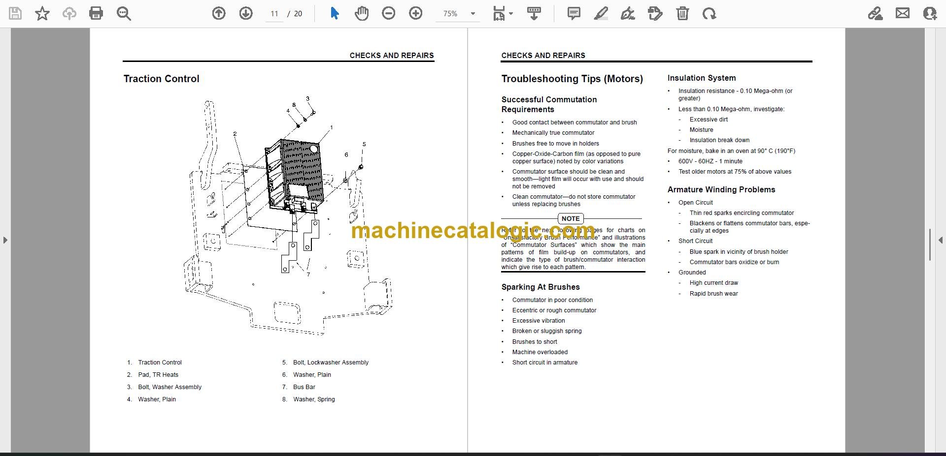
Task: Go to next page arrow
Action: point(246,13)
